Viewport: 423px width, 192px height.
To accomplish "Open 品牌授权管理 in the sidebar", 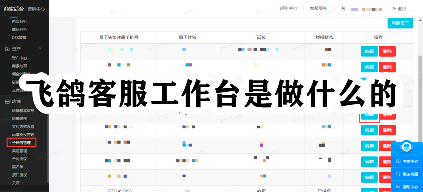I will (x=23, y=135).
